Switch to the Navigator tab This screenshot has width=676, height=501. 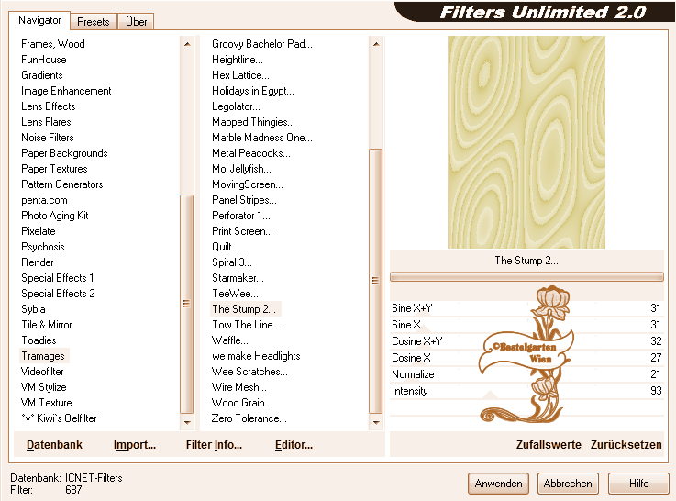click(x=39, y=20)
